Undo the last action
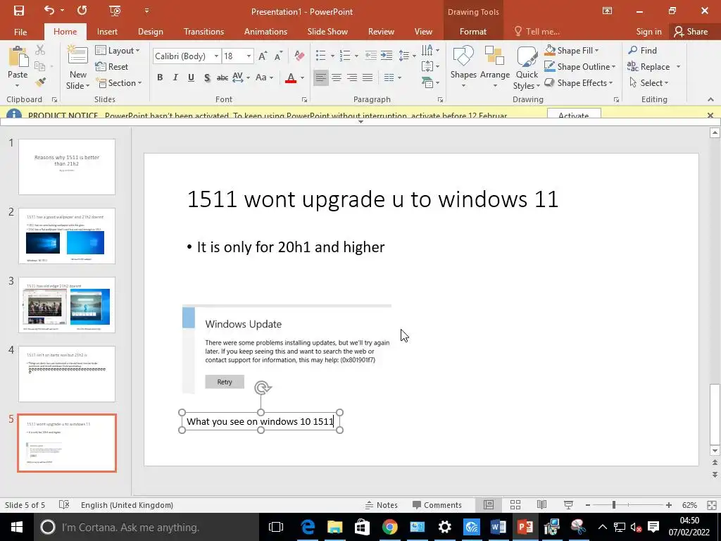 pyautogui.click(x=50, y=10)
